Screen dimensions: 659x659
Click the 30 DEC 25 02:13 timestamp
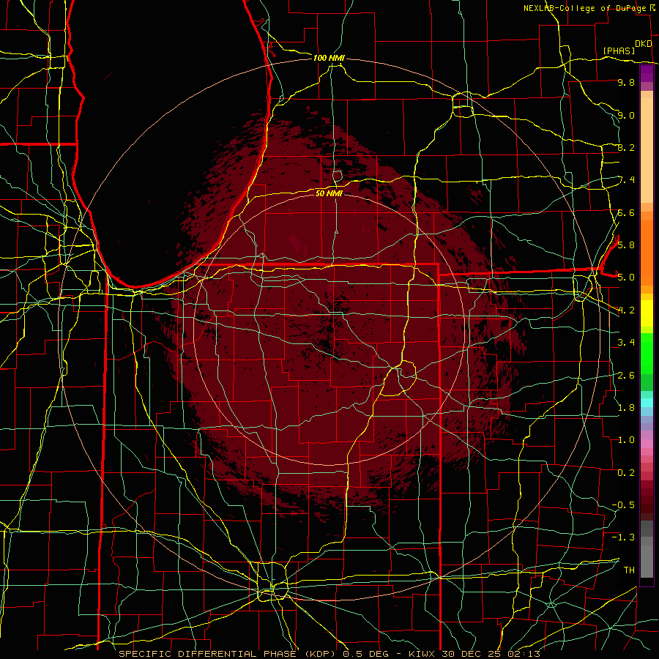coord(491,654)
